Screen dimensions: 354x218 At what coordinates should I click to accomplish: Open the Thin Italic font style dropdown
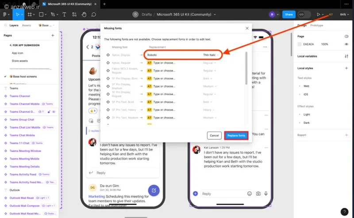212,54
